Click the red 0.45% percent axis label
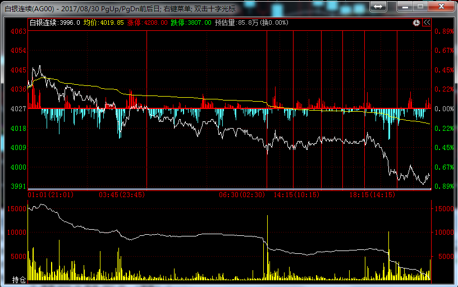The image size is (458, 287). [444, 70]
